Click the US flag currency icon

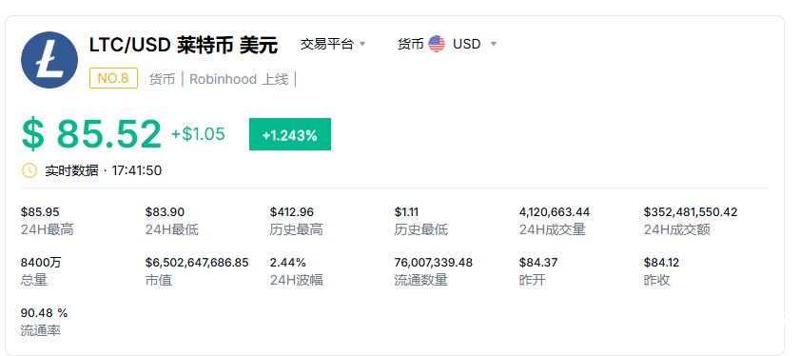[437, 44]
